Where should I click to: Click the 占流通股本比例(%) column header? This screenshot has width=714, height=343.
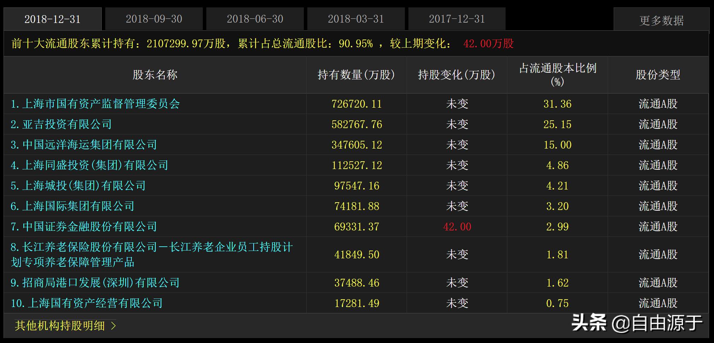click(557, 75)
